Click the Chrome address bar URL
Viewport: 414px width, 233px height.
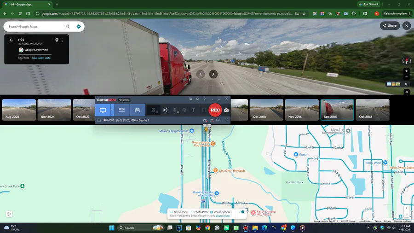point(167,13)
